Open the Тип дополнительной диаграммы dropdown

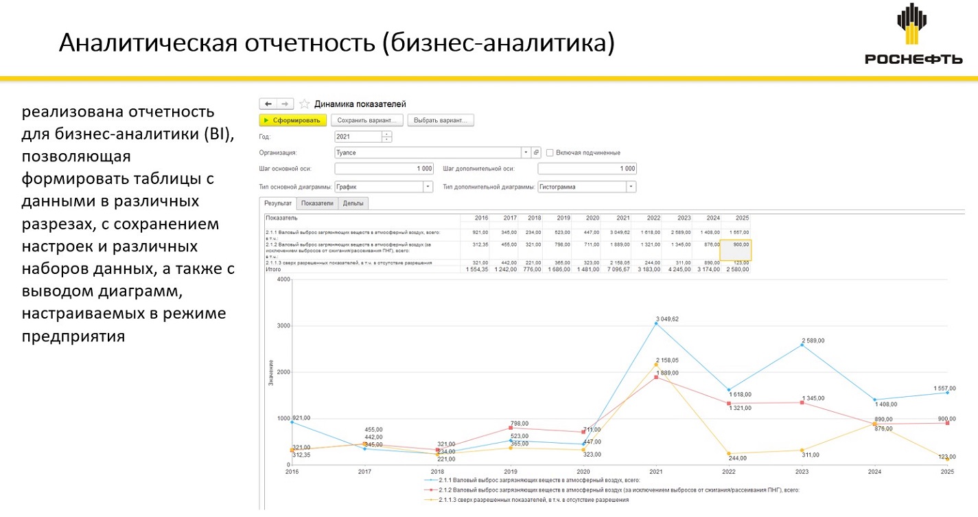[631, 187]
